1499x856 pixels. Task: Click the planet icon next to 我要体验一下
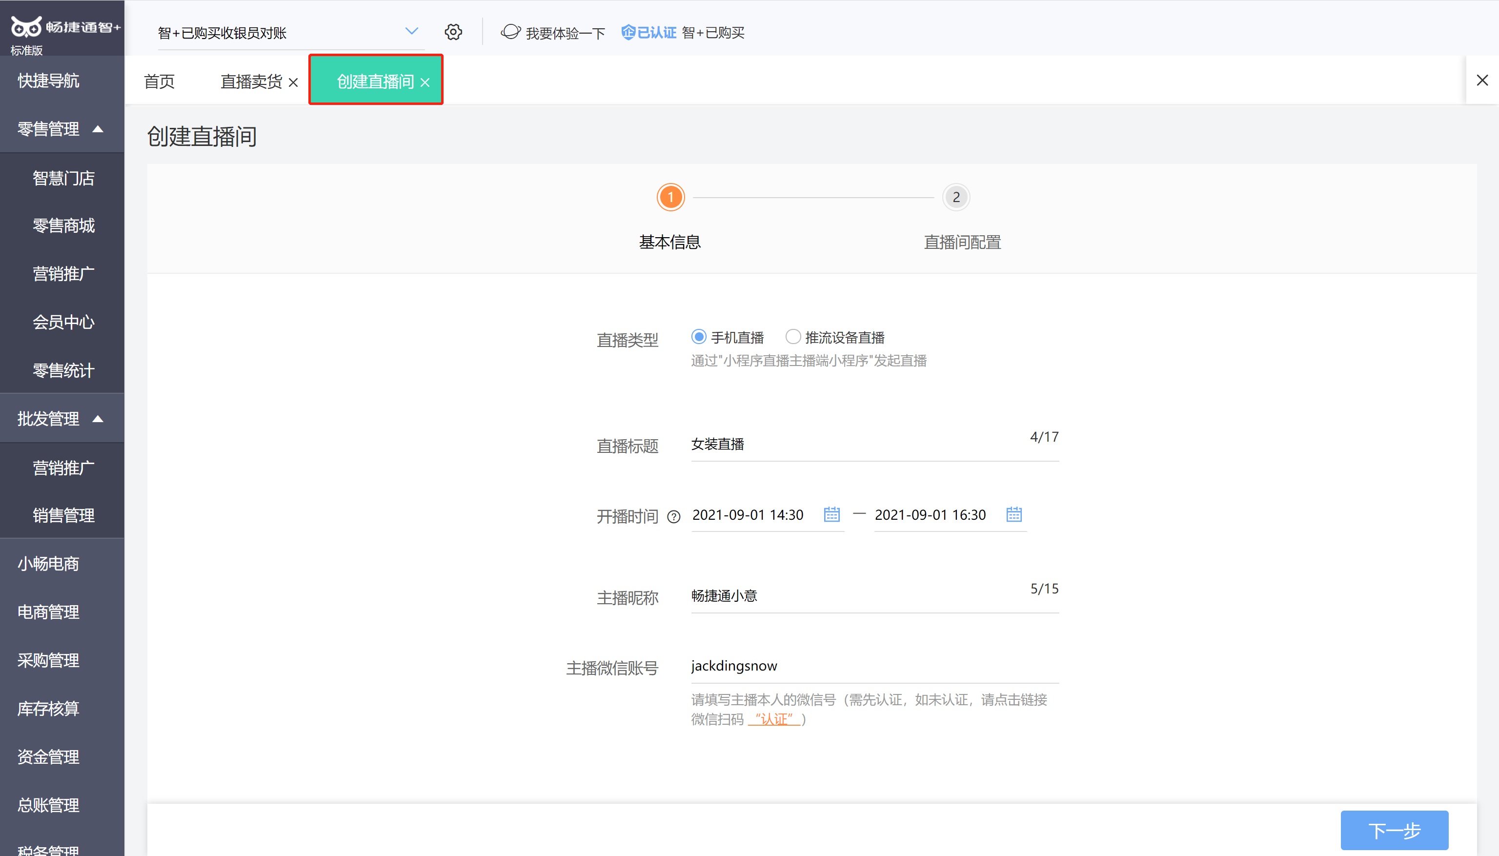[x=509, y=32]
